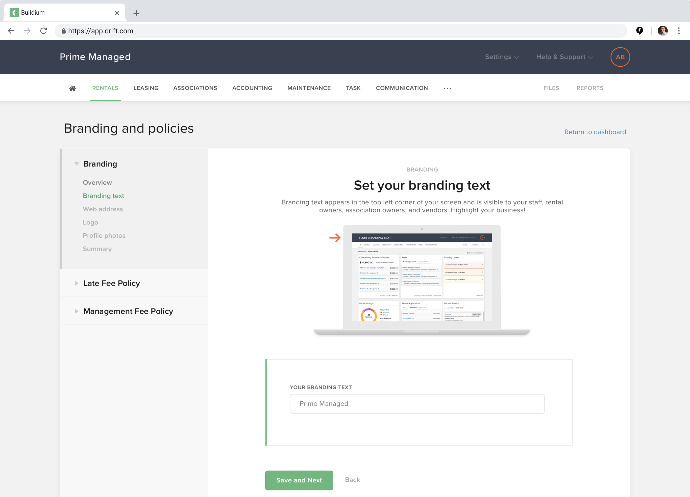
Task: Open the Help & Support dropdown
Action: 564,57
